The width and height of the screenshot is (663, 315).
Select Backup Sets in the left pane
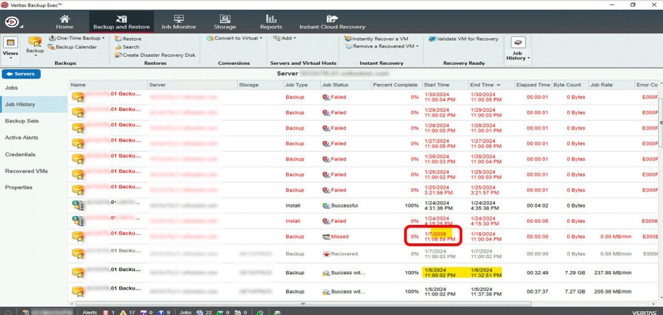pyautogui.click(x=22, y=121)
